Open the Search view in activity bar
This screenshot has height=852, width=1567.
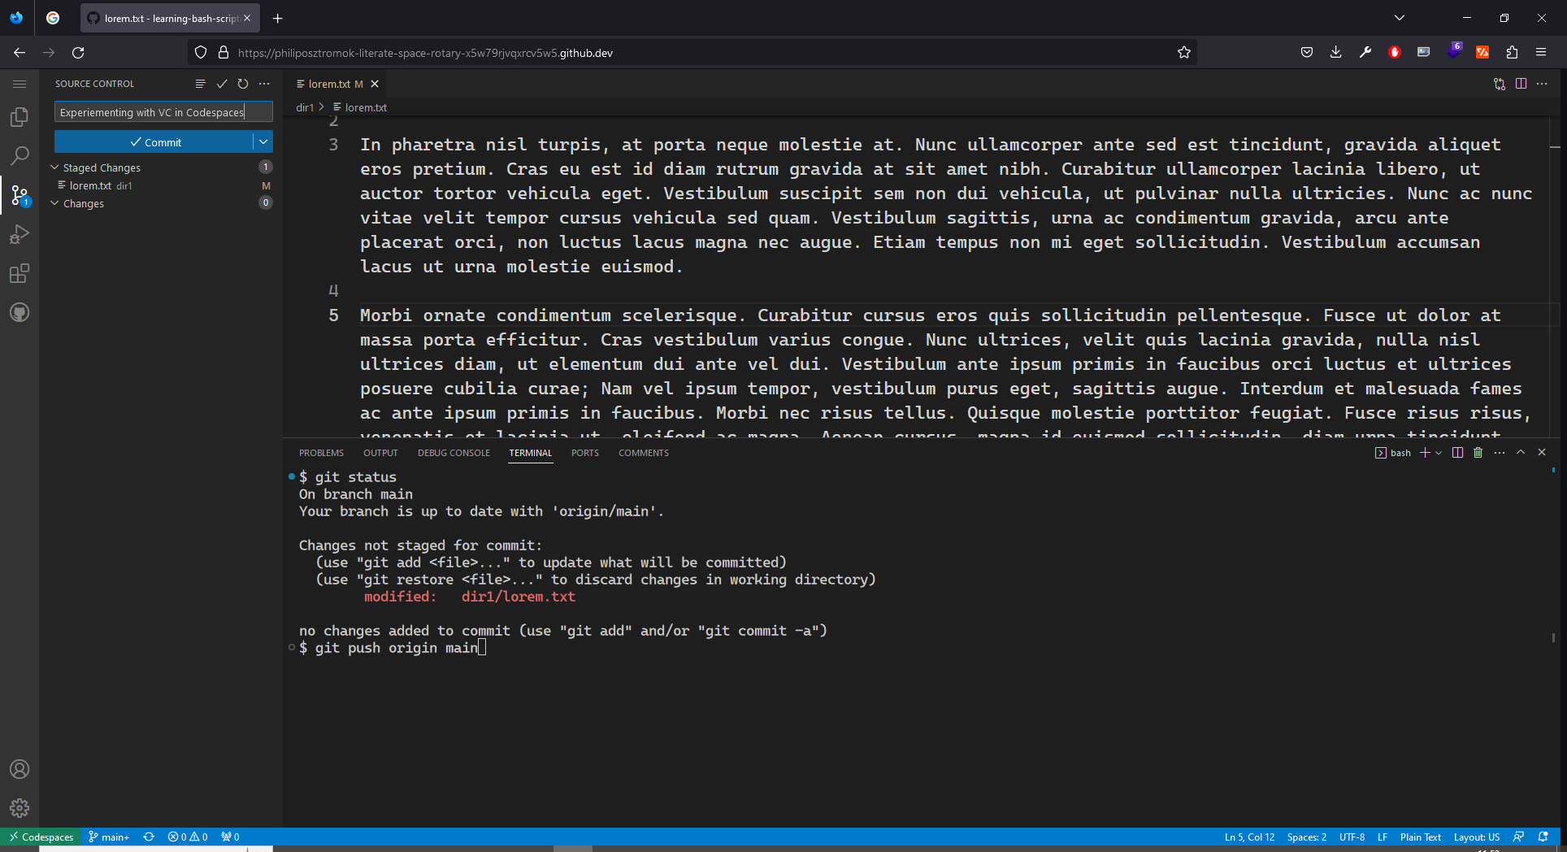[20, 156]
